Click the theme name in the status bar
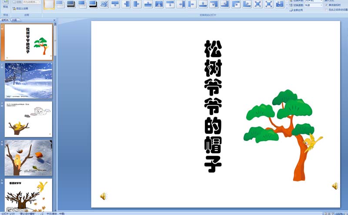The image size is (348, 215). 27,214
